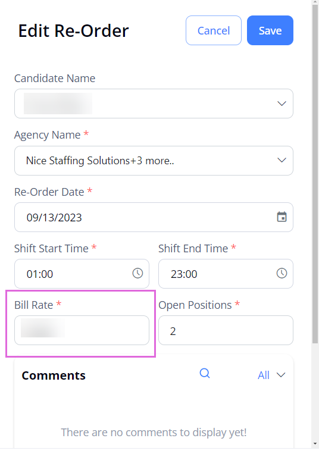Open the Re-Order Date calendar icon
This screenshot has height=457, width=319.
tap(282, 217)
